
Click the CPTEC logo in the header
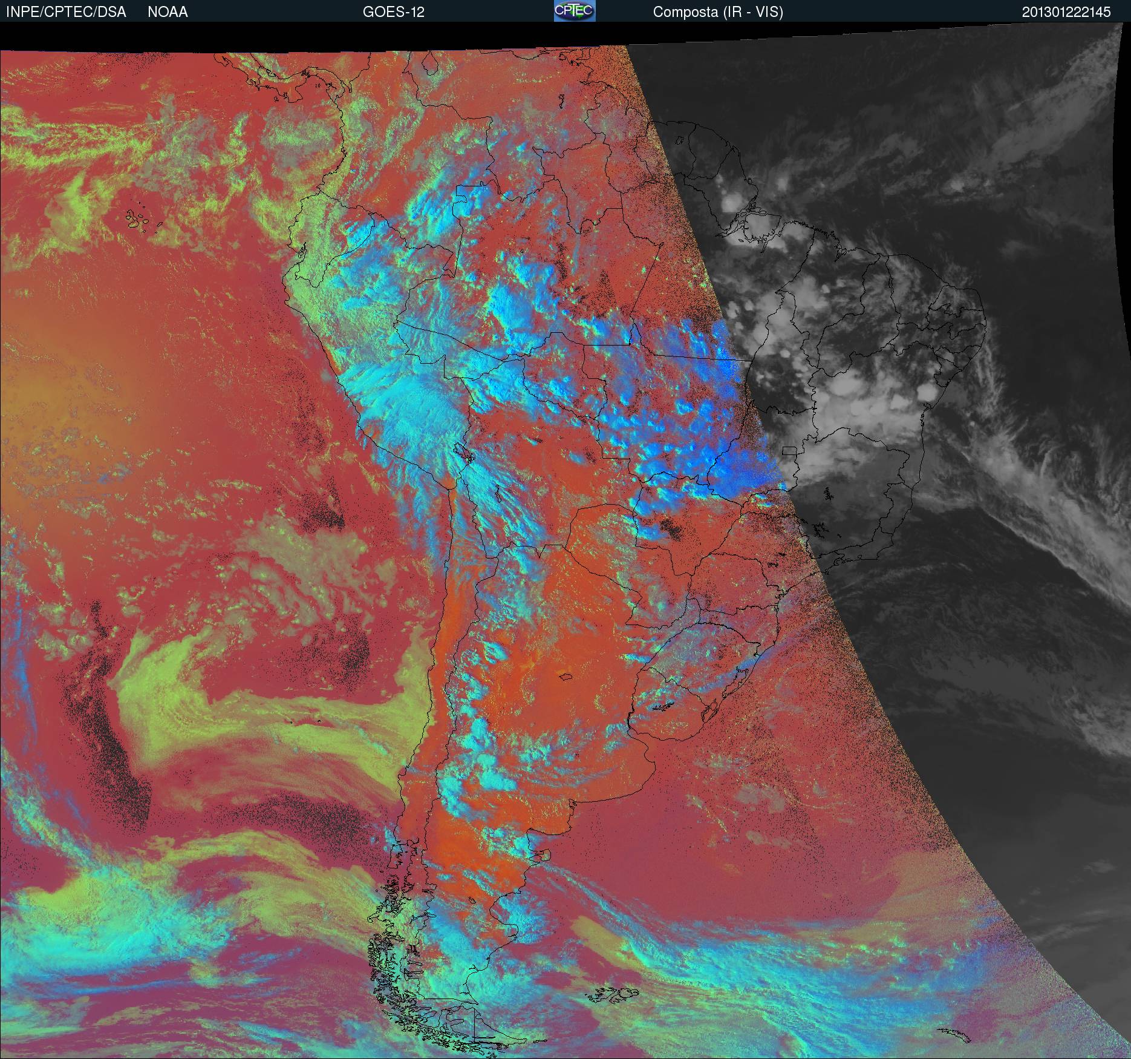pyautogui.click(x=575, y=11)
